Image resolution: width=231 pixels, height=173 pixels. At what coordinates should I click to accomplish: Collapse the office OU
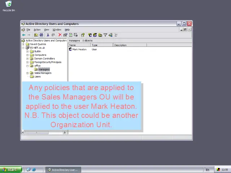(x=27, y=66)
